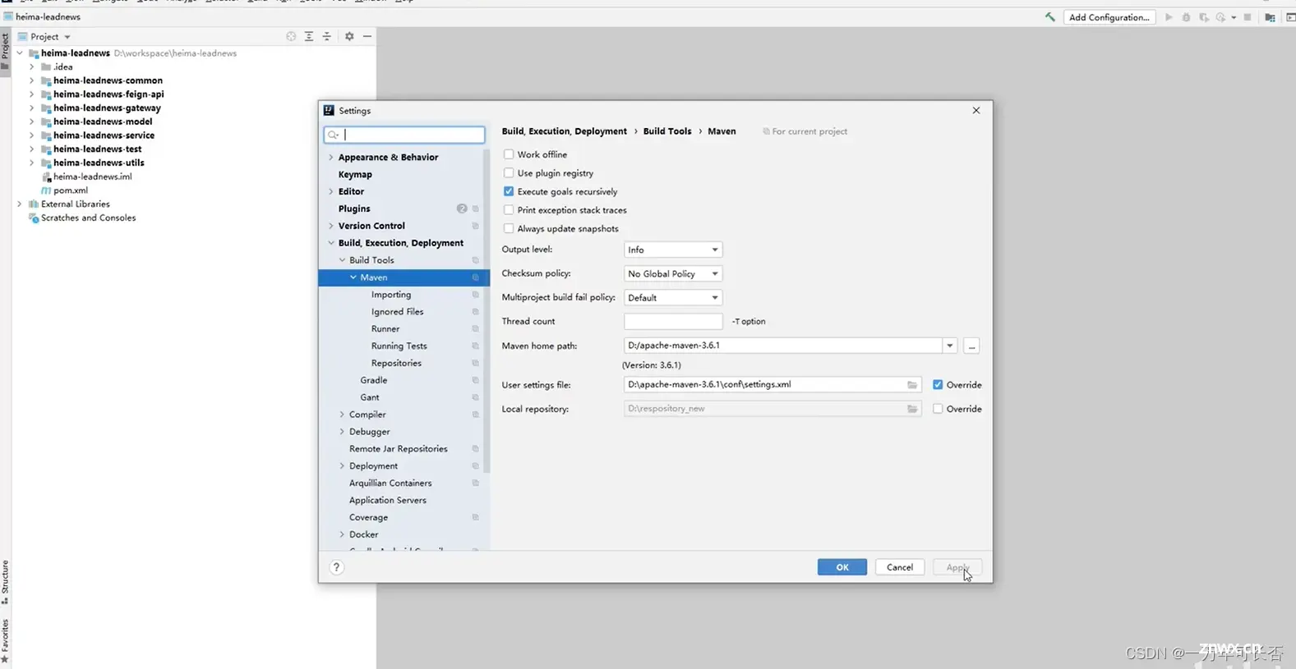Click the Cancel button
Image resolution: width=1296 pixels, height=669 pixels.
pyautogui.click(x=900, y=567)
